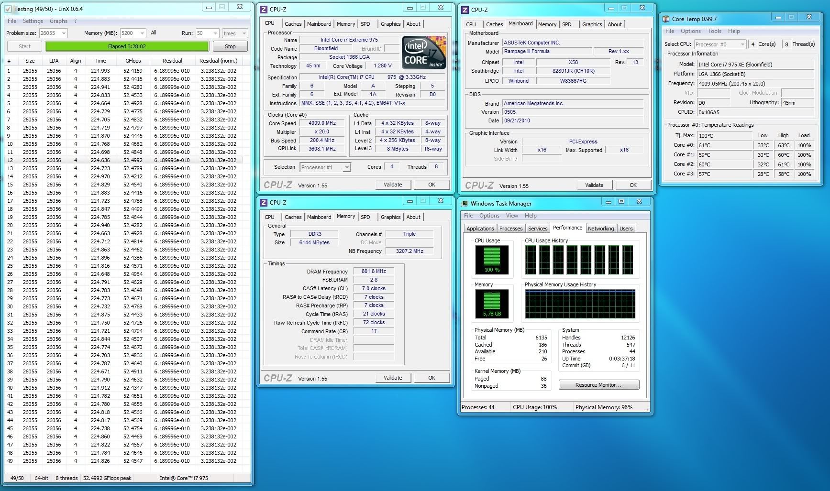Viewport: 830px width, 491px height.
Task: Open the View menu in Task Manager
Action: tap(512, 216)
